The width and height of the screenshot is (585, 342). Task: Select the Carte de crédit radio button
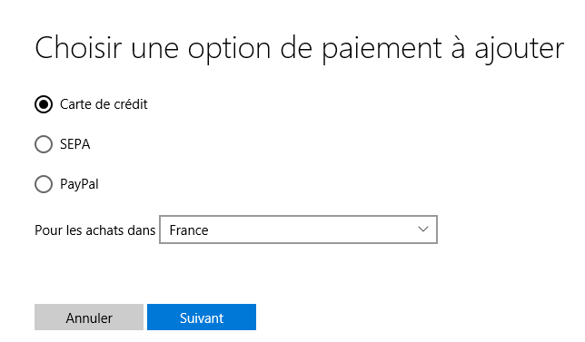pyautogui.click(x=44, y=104)
